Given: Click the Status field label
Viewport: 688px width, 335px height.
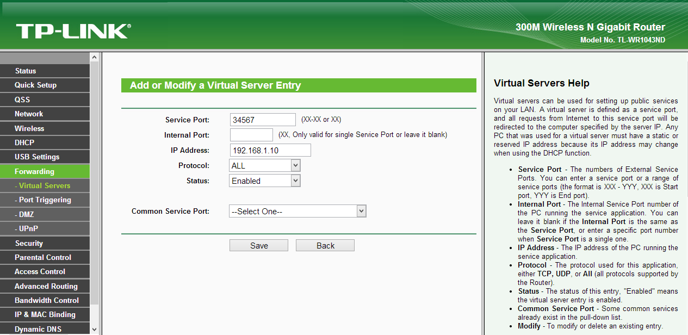Looking at the screenshot, I should 198,181.
